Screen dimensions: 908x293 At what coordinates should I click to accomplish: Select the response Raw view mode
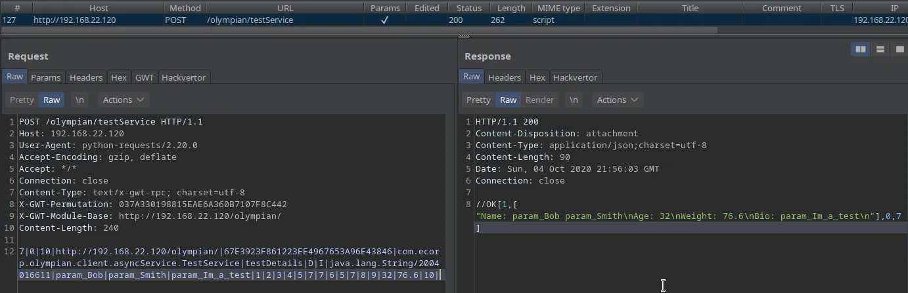coord(508,100)
